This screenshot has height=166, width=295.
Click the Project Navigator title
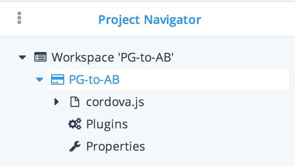[150, 20]
